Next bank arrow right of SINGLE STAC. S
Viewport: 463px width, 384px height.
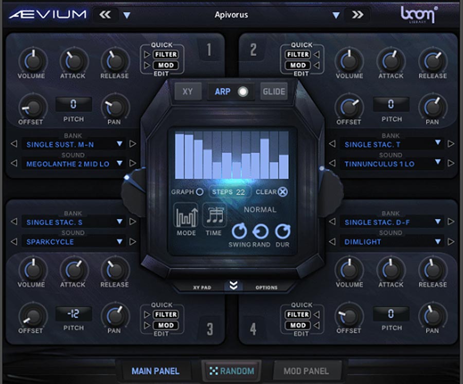pos(133,222)
